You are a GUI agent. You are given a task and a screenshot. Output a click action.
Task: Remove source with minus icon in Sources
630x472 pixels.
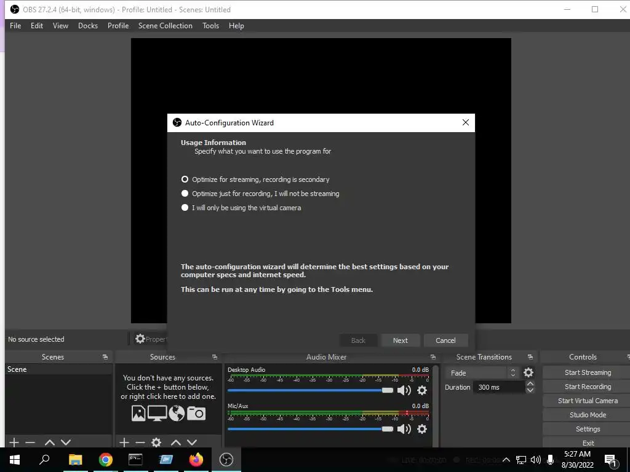[140, 442]
